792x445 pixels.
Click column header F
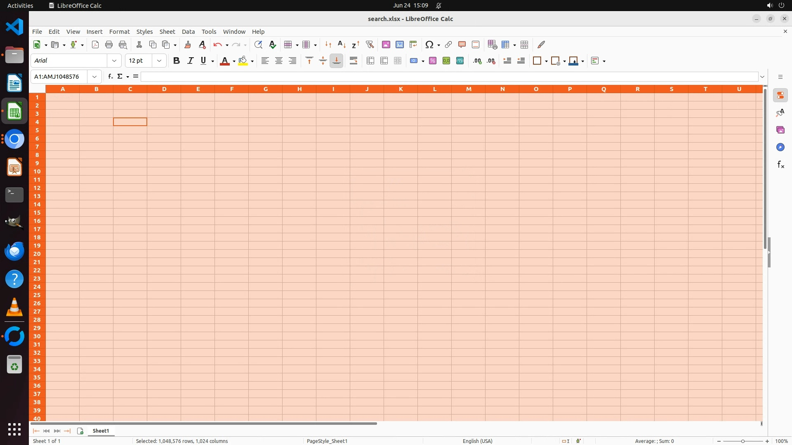(232, 89)
